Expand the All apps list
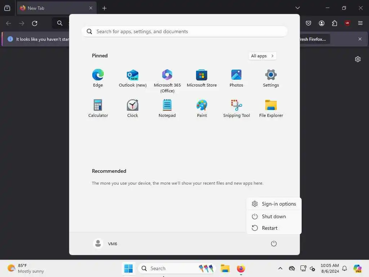 [262, 56]
